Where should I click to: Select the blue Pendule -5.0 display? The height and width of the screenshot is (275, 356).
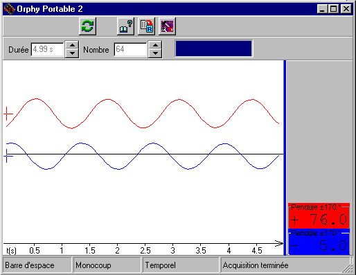pyautogui.click(x=319, y=242)
